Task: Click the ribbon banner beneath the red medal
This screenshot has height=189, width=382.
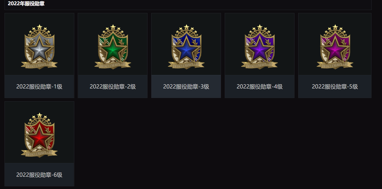Action: coord(39,153)
